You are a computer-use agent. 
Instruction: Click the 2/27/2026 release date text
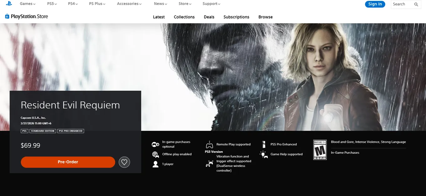coord(36,123)
